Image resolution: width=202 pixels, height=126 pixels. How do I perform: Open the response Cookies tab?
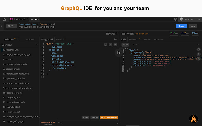tap(146, 39)
